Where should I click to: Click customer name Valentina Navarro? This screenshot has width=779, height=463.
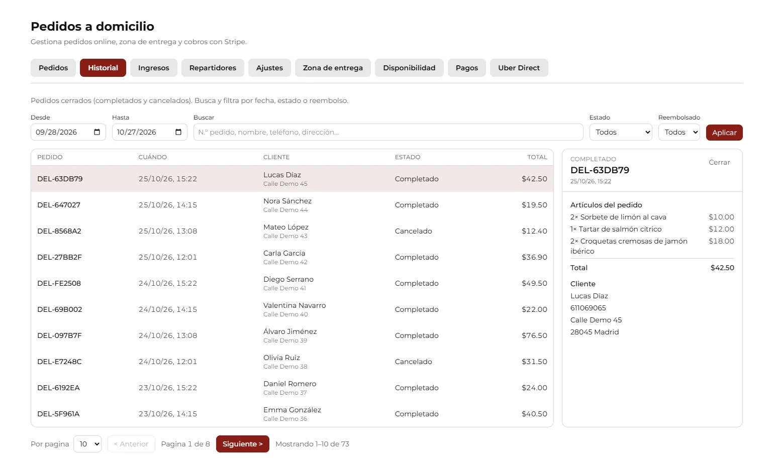point(295,305)
